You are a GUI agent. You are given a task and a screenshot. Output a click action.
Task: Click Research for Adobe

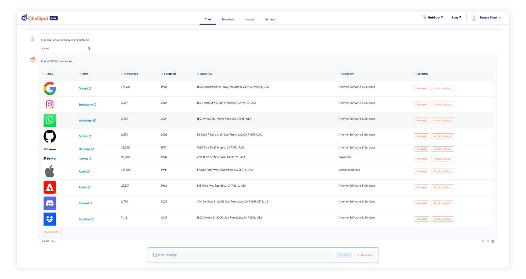coord(422,187)
